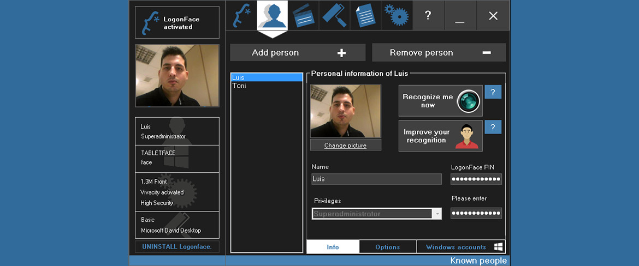Open the paint roller appearance tab
Image resolution: width=639 pixels, height=266 pixels.
point(334,15)
